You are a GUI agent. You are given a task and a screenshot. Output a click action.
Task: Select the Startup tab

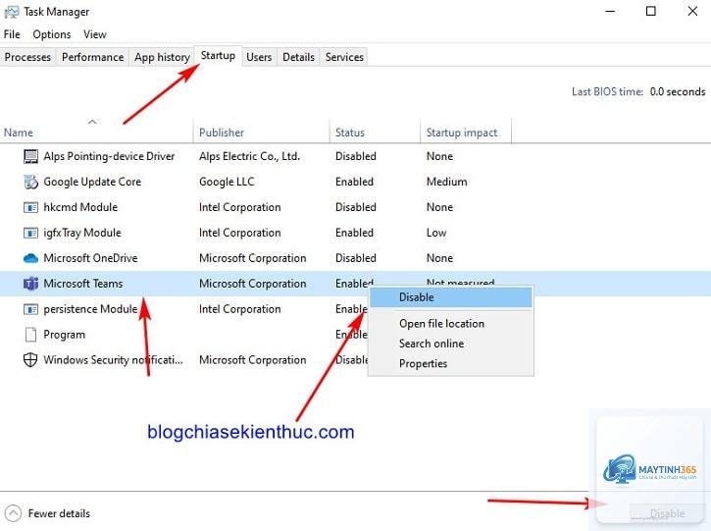tap(218, 56)
